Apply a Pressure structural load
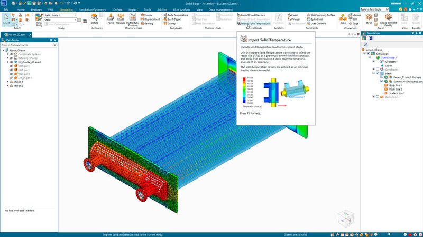This screenshot has width=423, height=237. [121, 19]
